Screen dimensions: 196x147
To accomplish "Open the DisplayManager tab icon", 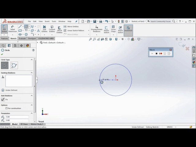I will (28, 46).
